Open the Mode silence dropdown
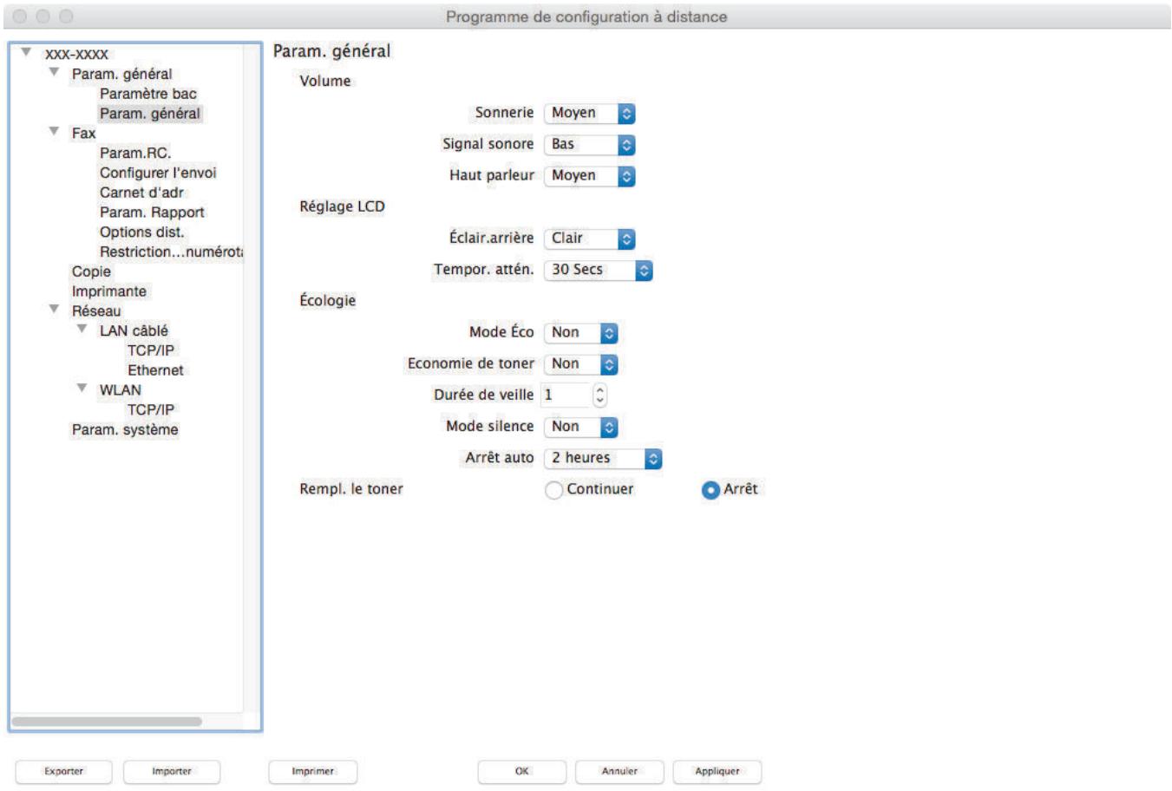This screenshot has width=1172, height=791. coord(580,427)
